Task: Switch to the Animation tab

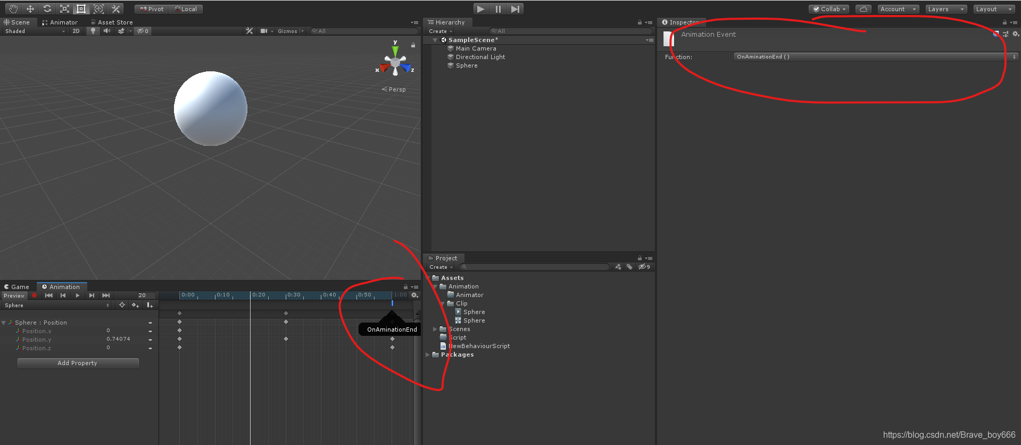Action: 61,287
